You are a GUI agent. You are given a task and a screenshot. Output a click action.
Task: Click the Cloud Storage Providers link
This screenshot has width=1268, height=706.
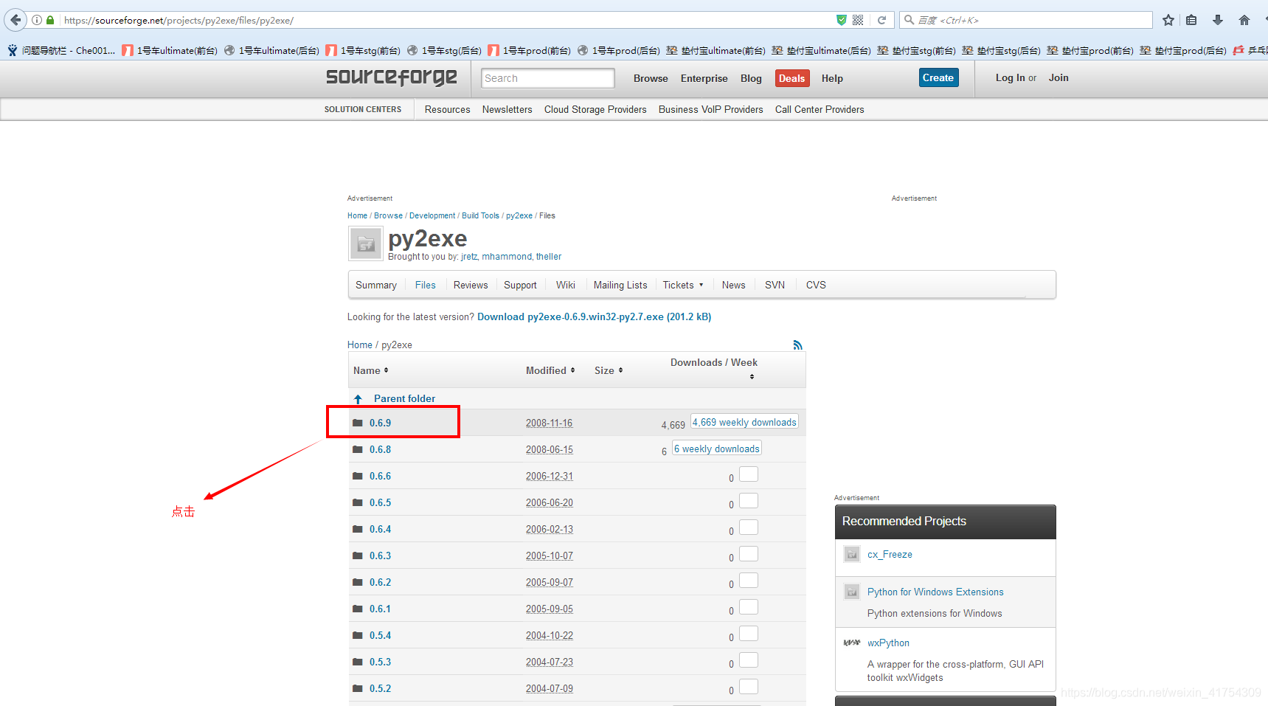595,109
